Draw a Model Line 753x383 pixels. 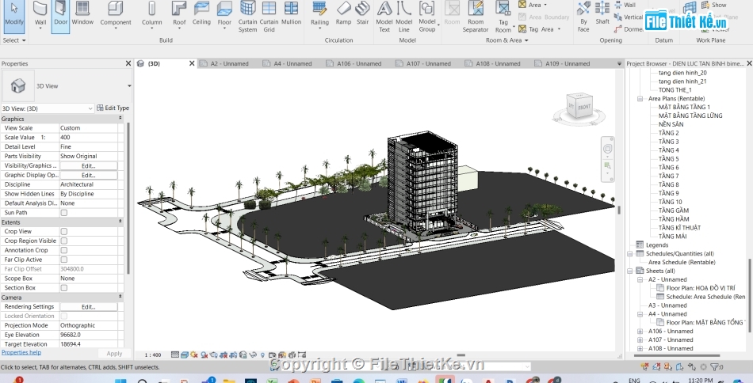(404, 17)
